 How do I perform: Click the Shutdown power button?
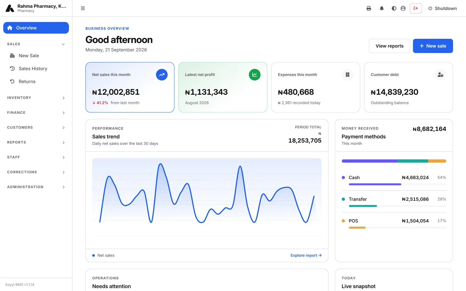[442, 8]
